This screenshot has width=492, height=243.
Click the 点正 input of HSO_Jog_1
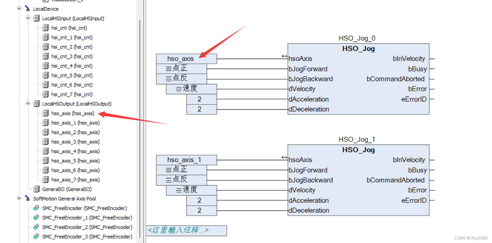[181, 170]
